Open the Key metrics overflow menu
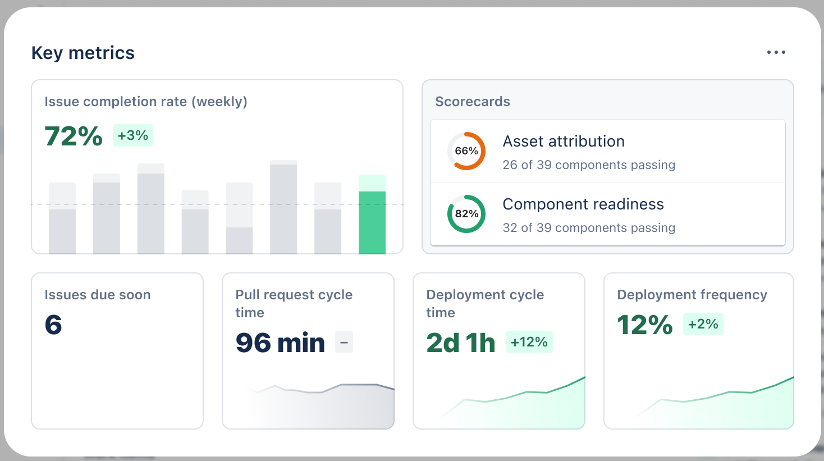Image resolution: width=824 pixels, height=461 pixels. [776, 52]
